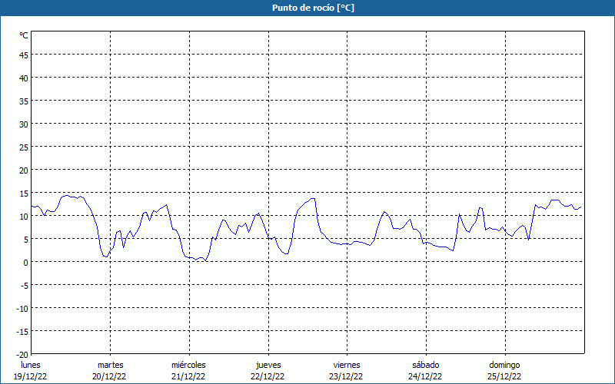Click the 20 y-axis tick label
Image resolution: width=615 pixels, height=384 pixels.
click(x=24, y=170)
